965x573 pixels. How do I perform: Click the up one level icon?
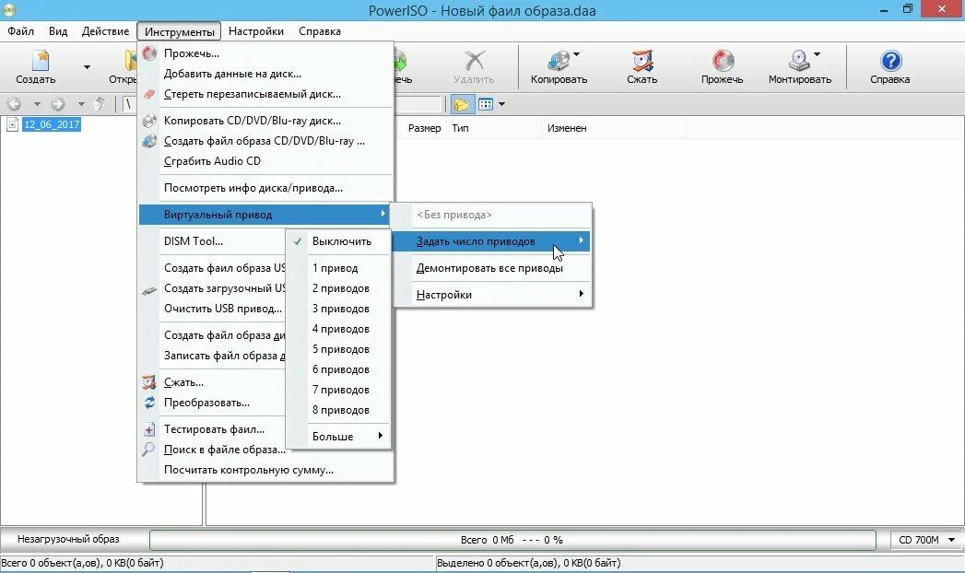[100, 104]
